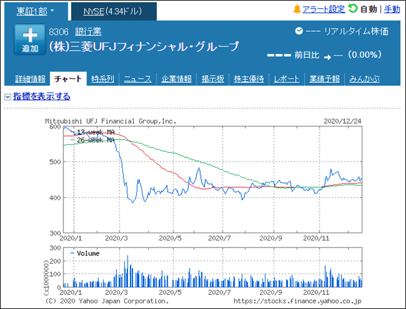Click the 前日比 change arrow icon

(x=328, y=57)
